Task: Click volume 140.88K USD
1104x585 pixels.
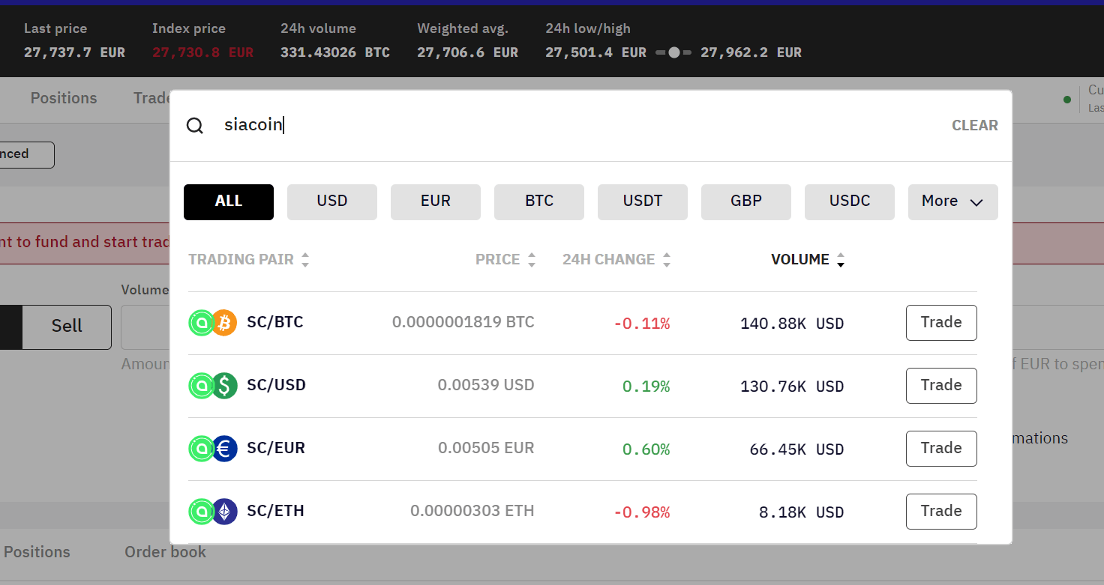Action: [792, 324]
